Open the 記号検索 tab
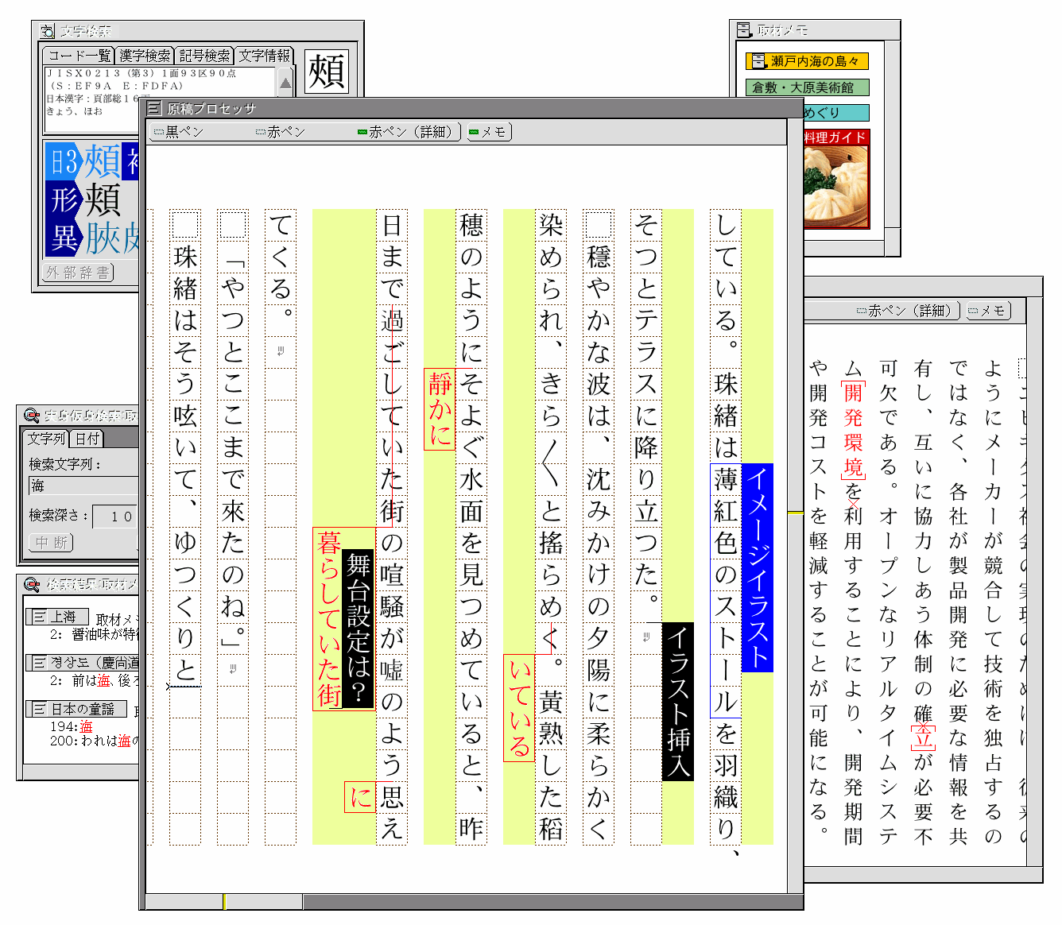Screen dimensions: 1062x925 click(x=204, y=56)
